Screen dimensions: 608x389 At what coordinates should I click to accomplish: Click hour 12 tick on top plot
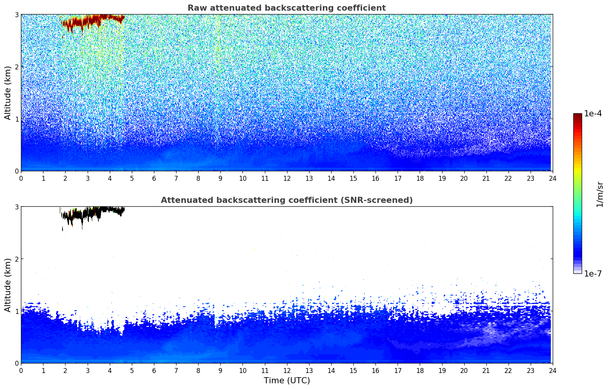(x=287, y=178)
